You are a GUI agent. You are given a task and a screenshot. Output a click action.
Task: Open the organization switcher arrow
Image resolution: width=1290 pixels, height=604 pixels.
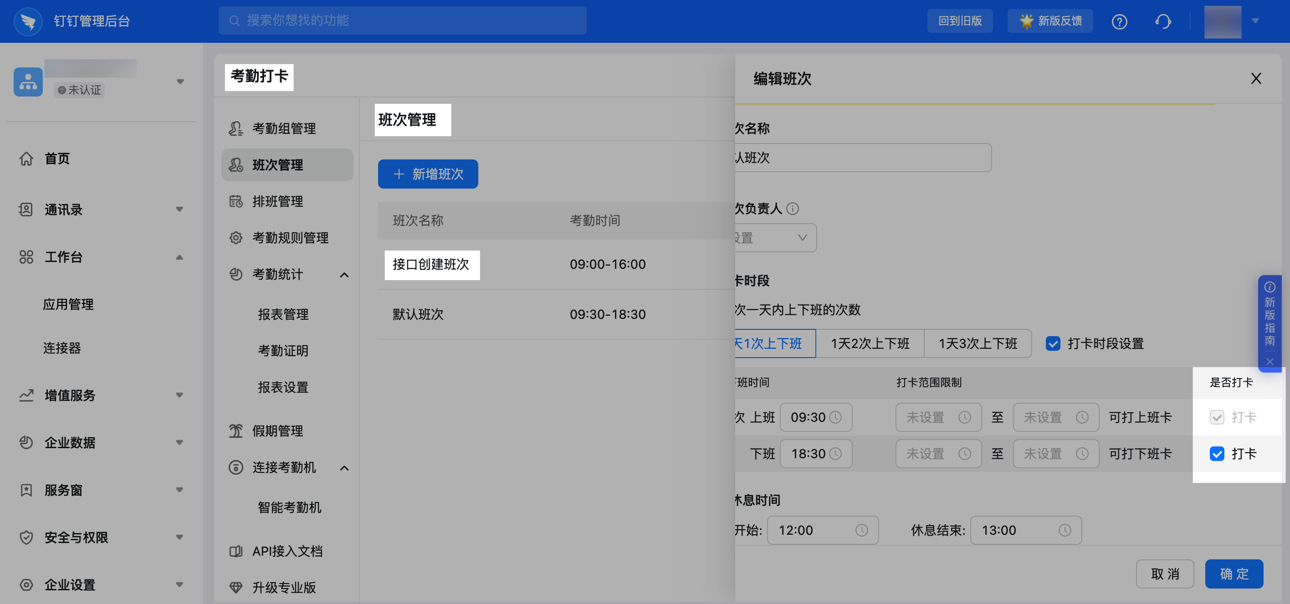(x=180, y=82)
